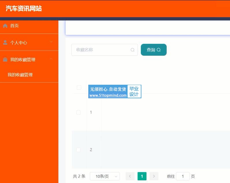Click the home icon beside 首页
Image resolution: width=230 pixels, height=183 pixels.
click(x=5, y=26)
